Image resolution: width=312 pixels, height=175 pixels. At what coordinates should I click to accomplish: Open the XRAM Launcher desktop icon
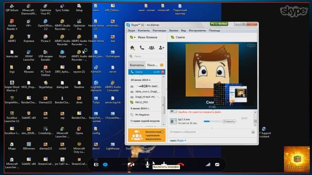(x=29, y=55)
